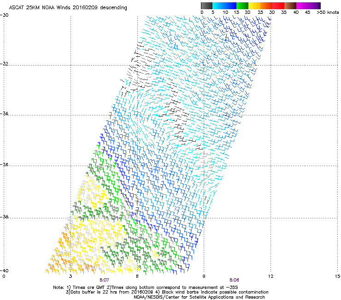Click the "45" legend label
The width and height of the screenshot is (341, 300).
point(307,12)
